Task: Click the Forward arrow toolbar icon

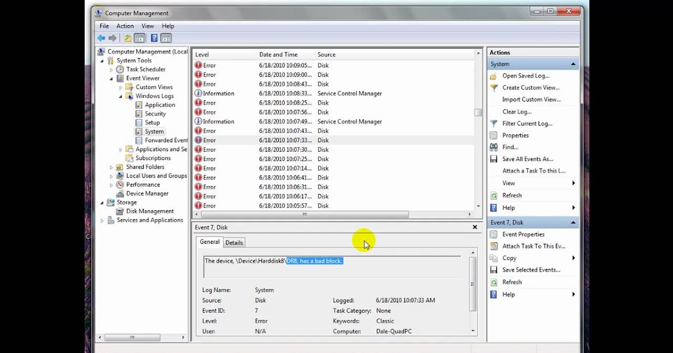Action: tap(112, 38)
